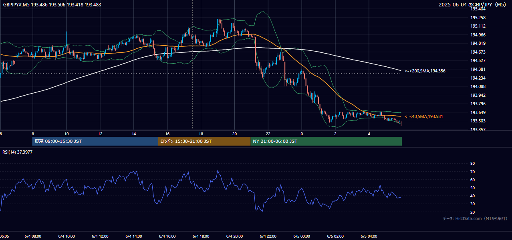Click hour label 14 on price chart time axis
Image resolution: width=512 pixels, height=240 pixels.
(x=134, y=134)
